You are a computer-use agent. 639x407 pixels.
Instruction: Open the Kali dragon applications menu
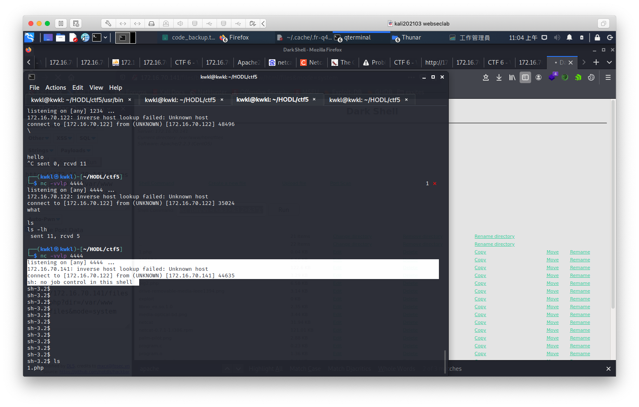pos(29,37)
